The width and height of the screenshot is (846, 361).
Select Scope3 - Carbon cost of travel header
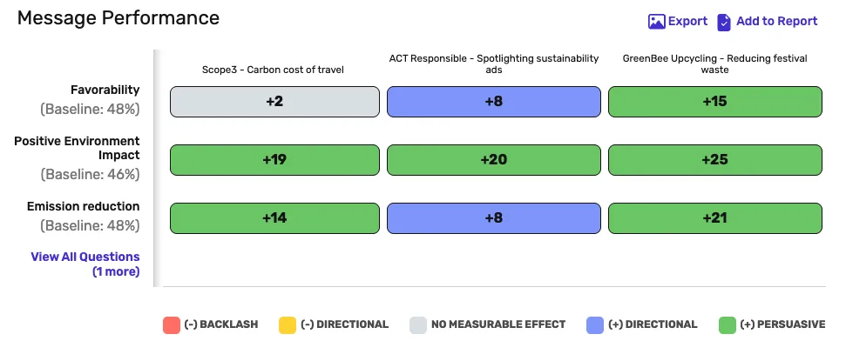pyautogui.click(x=273, y=70)
